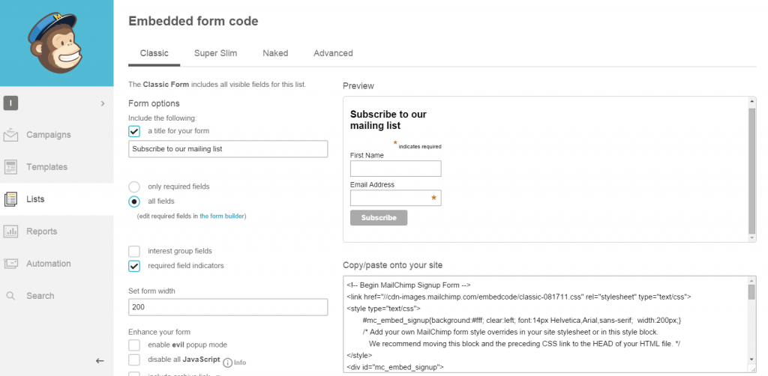Click code box scrollbar up arrow

(751, 280)
